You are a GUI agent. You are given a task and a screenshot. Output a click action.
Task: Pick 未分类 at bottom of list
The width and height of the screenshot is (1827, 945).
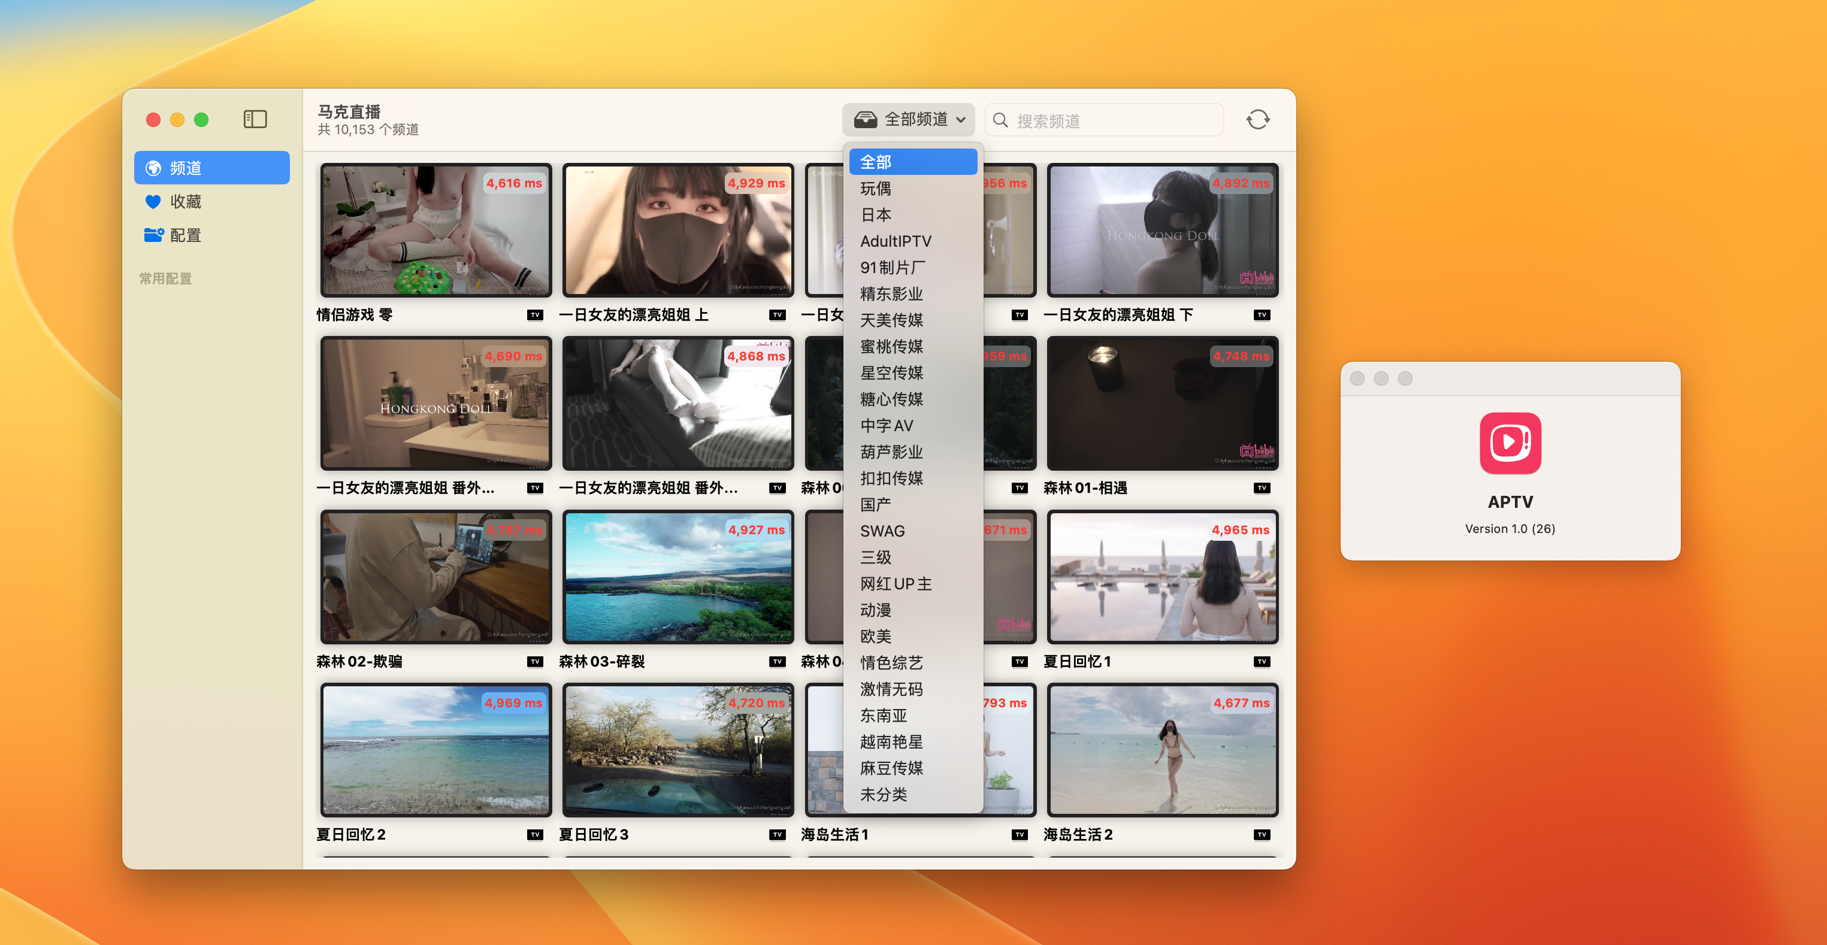884,794
